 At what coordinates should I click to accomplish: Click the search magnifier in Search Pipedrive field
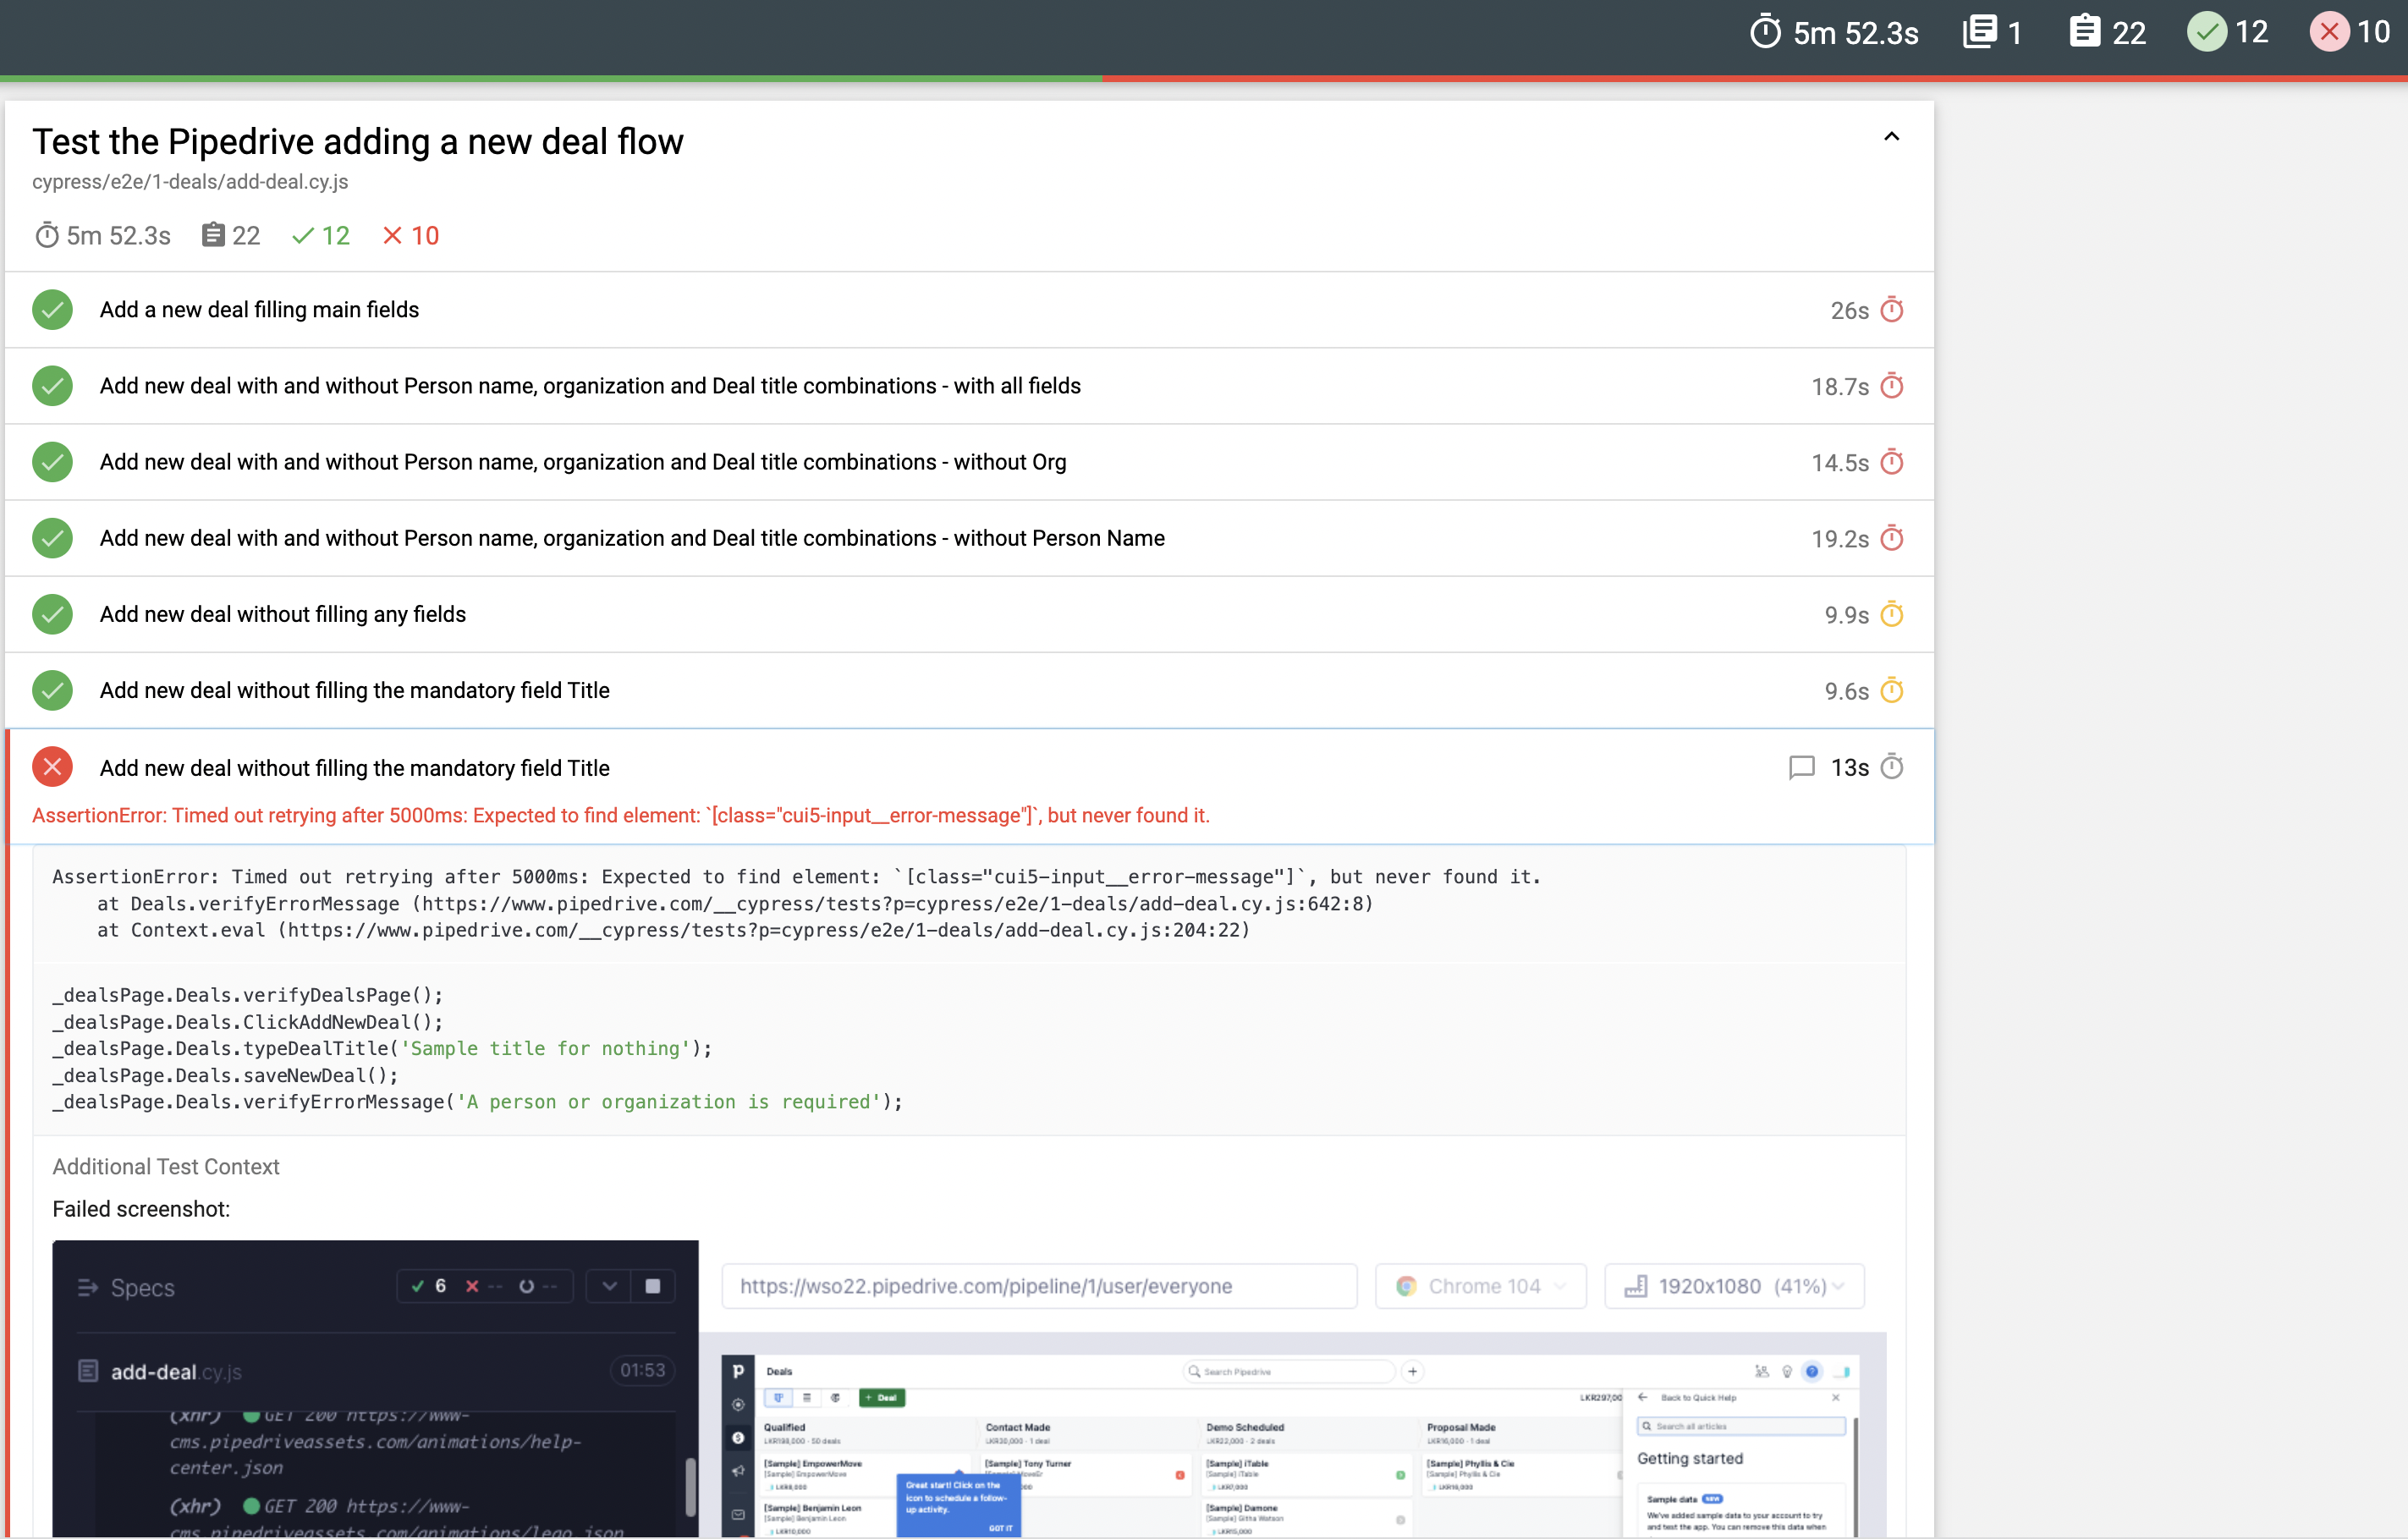click(x=1196, y=1371)
